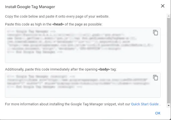Copy the head code snippet to clipboard
The width and height of the screenshot is (171, 120).
pos(155,32)
